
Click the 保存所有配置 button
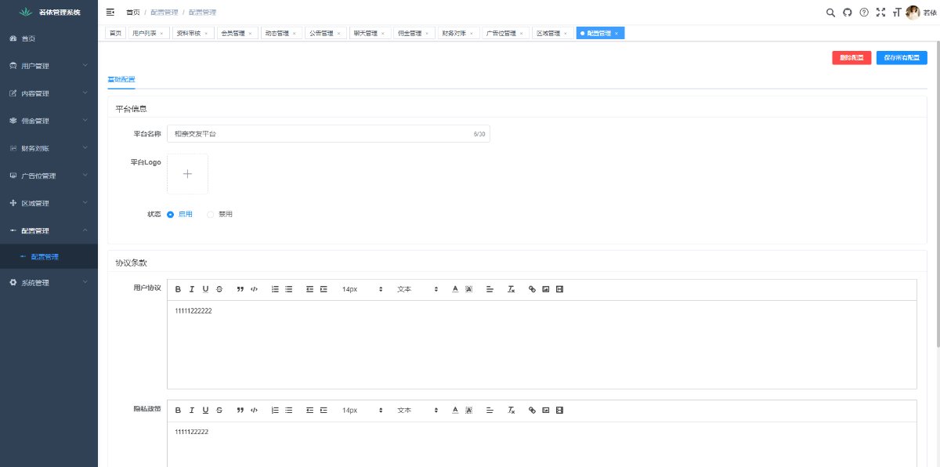[902, 57]
